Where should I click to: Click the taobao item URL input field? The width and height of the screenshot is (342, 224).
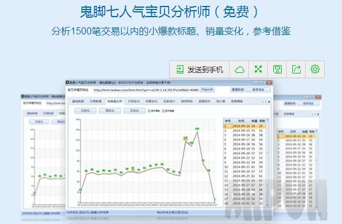(146, 90)
